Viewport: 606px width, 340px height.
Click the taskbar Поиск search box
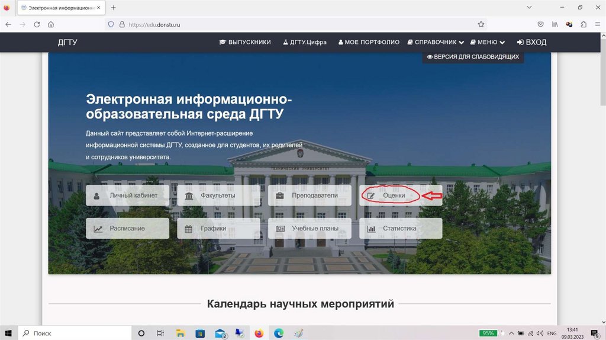pos(75,333)
